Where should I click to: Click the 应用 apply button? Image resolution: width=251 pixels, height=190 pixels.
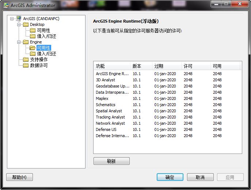pos(230,177)
